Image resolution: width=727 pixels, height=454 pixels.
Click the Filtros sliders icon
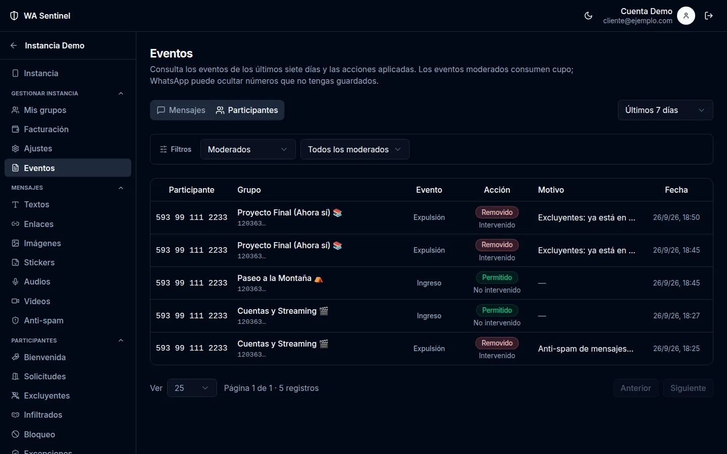(164, 149)
